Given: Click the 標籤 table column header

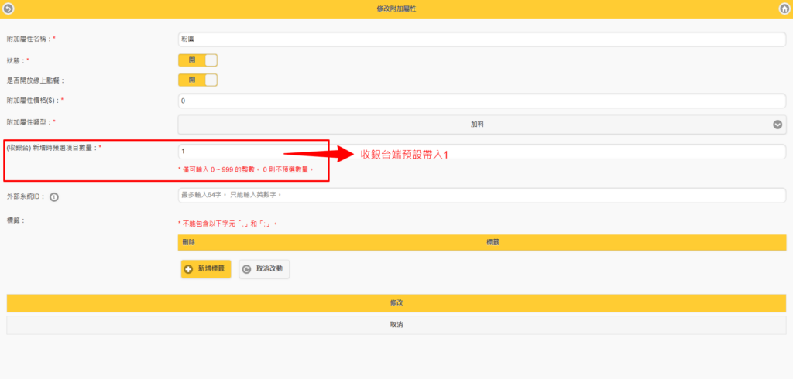Looking at the screenshot, I should tap(493, 243).
